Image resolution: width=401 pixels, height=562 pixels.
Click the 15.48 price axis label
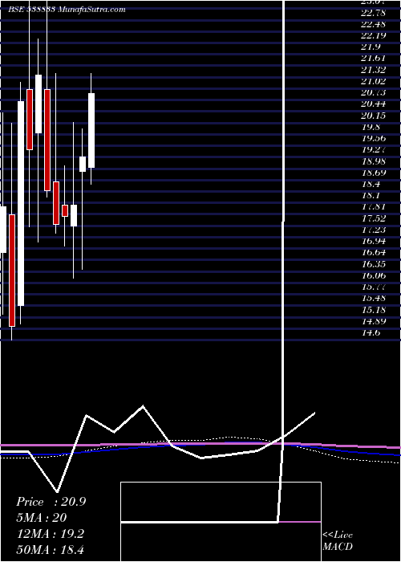[374, 298]
